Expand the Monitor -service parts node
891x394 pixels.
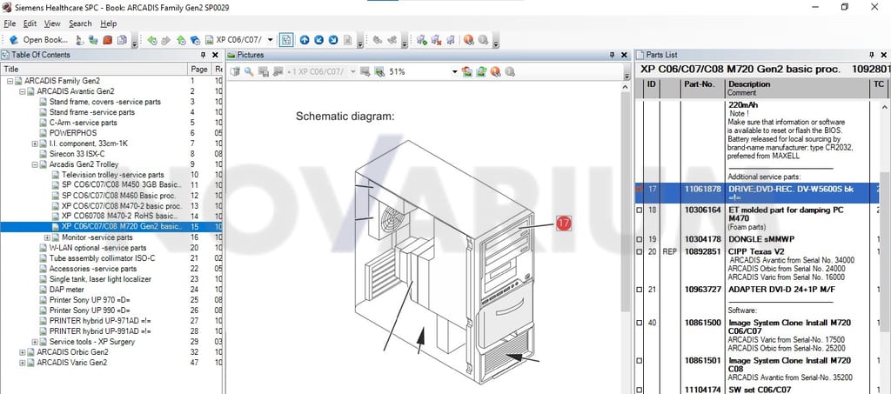(47, 237)
